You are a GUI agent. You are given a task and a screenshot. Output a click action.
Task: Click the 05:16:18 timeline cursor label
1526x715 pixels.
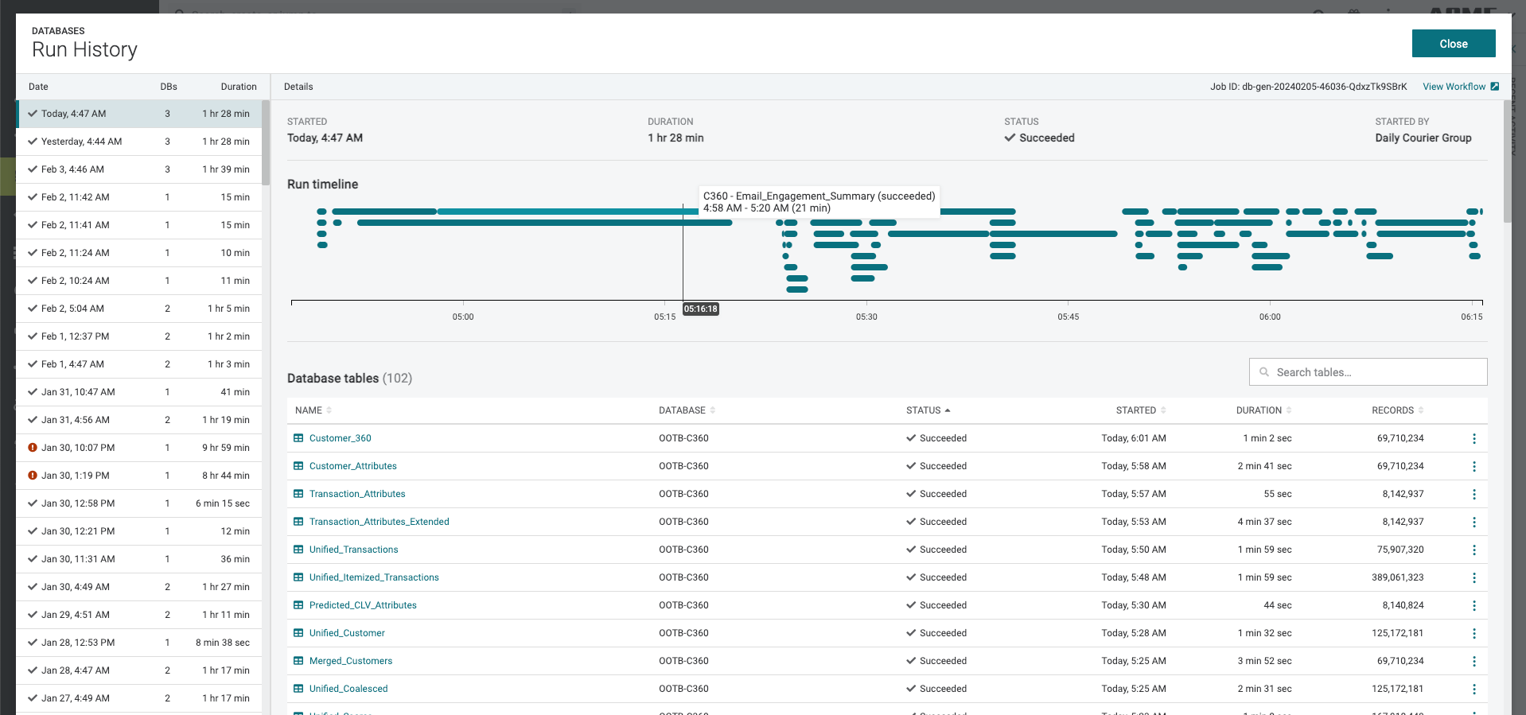701,309
